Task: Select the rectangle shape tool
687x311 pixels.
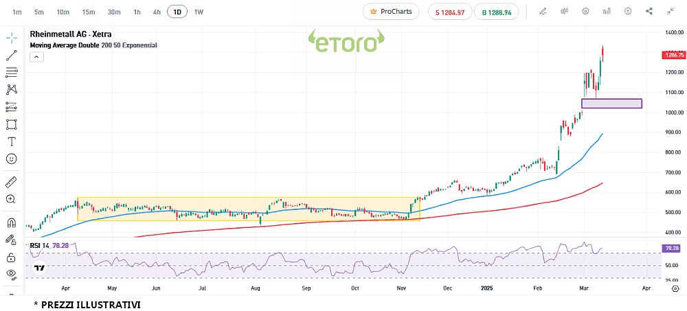Action: 12,124
